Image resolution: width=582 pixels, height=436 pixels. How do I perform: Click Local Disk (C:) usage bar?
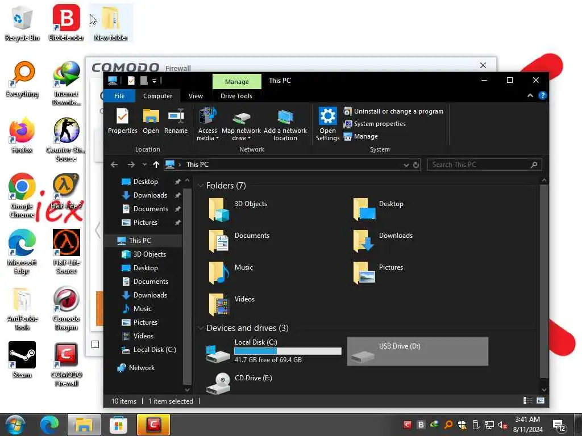click(288, 351)
